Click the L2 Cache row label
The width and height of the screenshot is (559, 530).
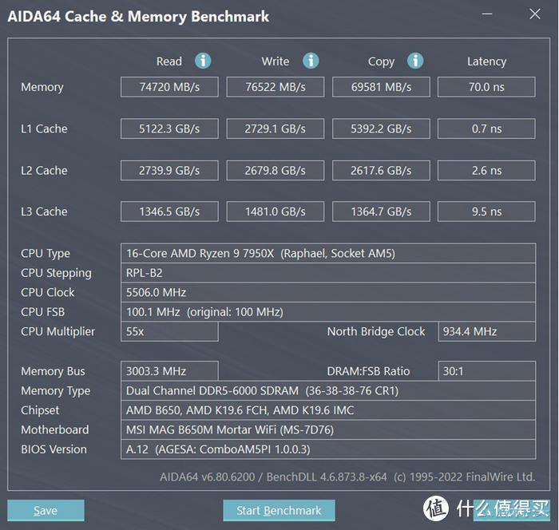[44, 170]
